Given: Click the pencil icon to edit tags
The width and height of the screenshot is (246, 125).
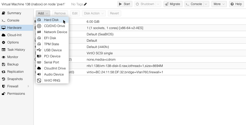Looking at the screenshot, I should 85,4.
